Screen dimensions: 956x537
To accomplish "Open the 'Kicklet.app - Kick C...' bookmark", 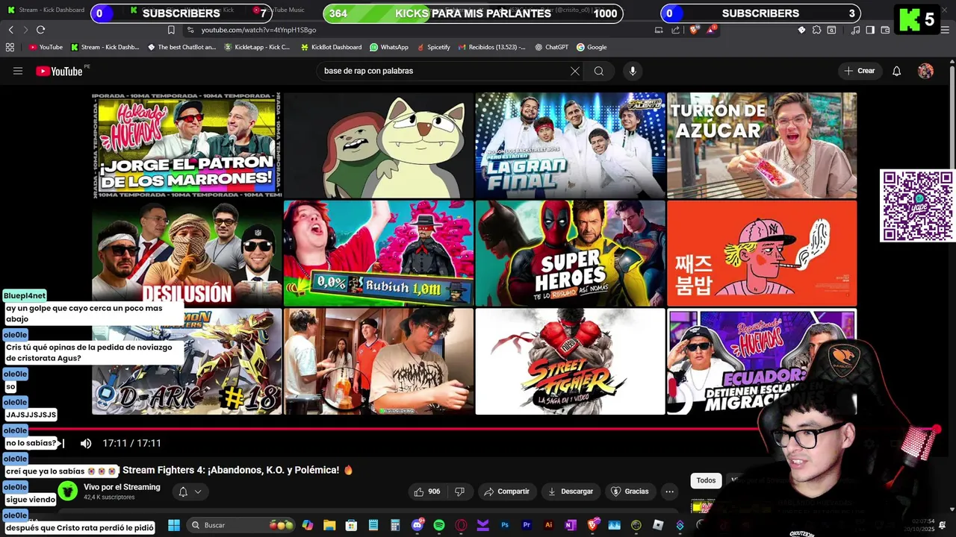I will 257,47.
